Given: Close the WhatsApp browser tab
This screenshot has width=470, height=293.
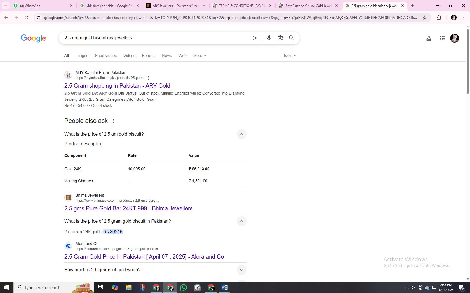Looking at the screenshot, I should (71, 6).
